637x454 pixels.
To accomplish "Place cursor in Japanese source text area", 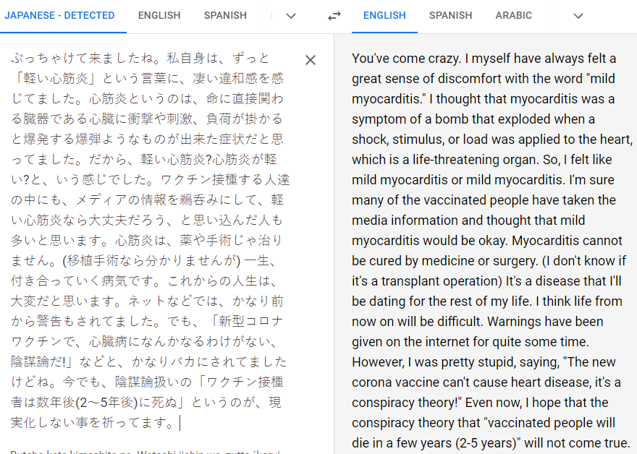I will point(151,240).
